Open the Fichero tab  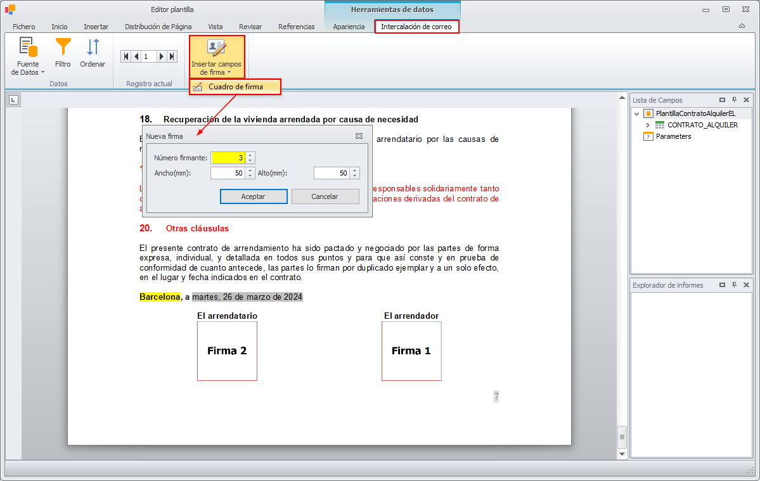point(23,27)
